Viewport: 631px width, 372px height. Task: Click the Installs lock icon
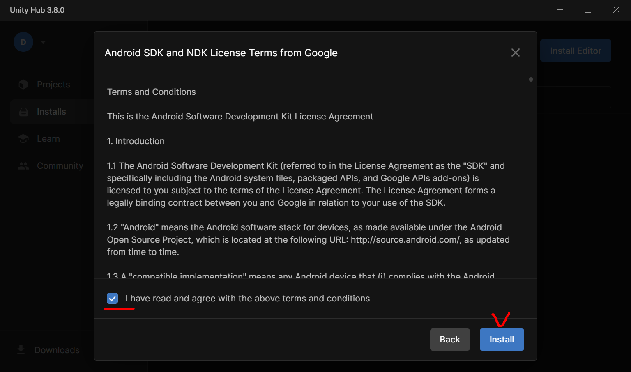point(24,112)
